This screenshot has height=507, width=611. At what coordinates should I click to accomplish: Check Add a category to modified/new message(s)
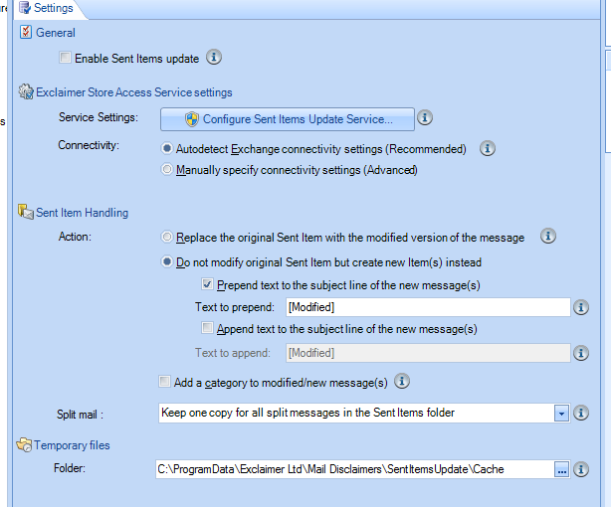coord(164,381)
